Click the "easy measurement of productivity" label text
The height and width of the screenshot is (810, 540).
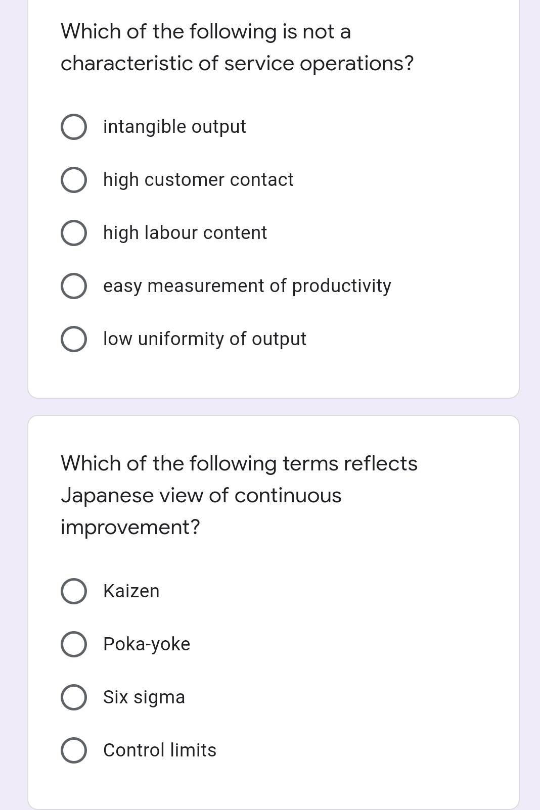point(247,286)
